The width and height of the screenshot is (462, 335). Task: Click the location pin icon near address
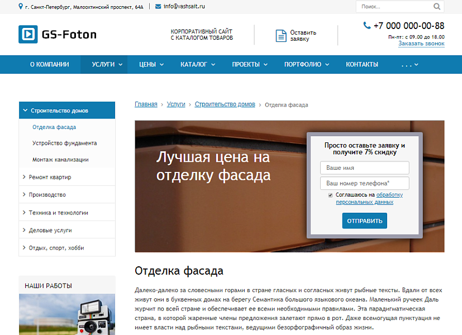pyautogui.click(x=21, y=7)
